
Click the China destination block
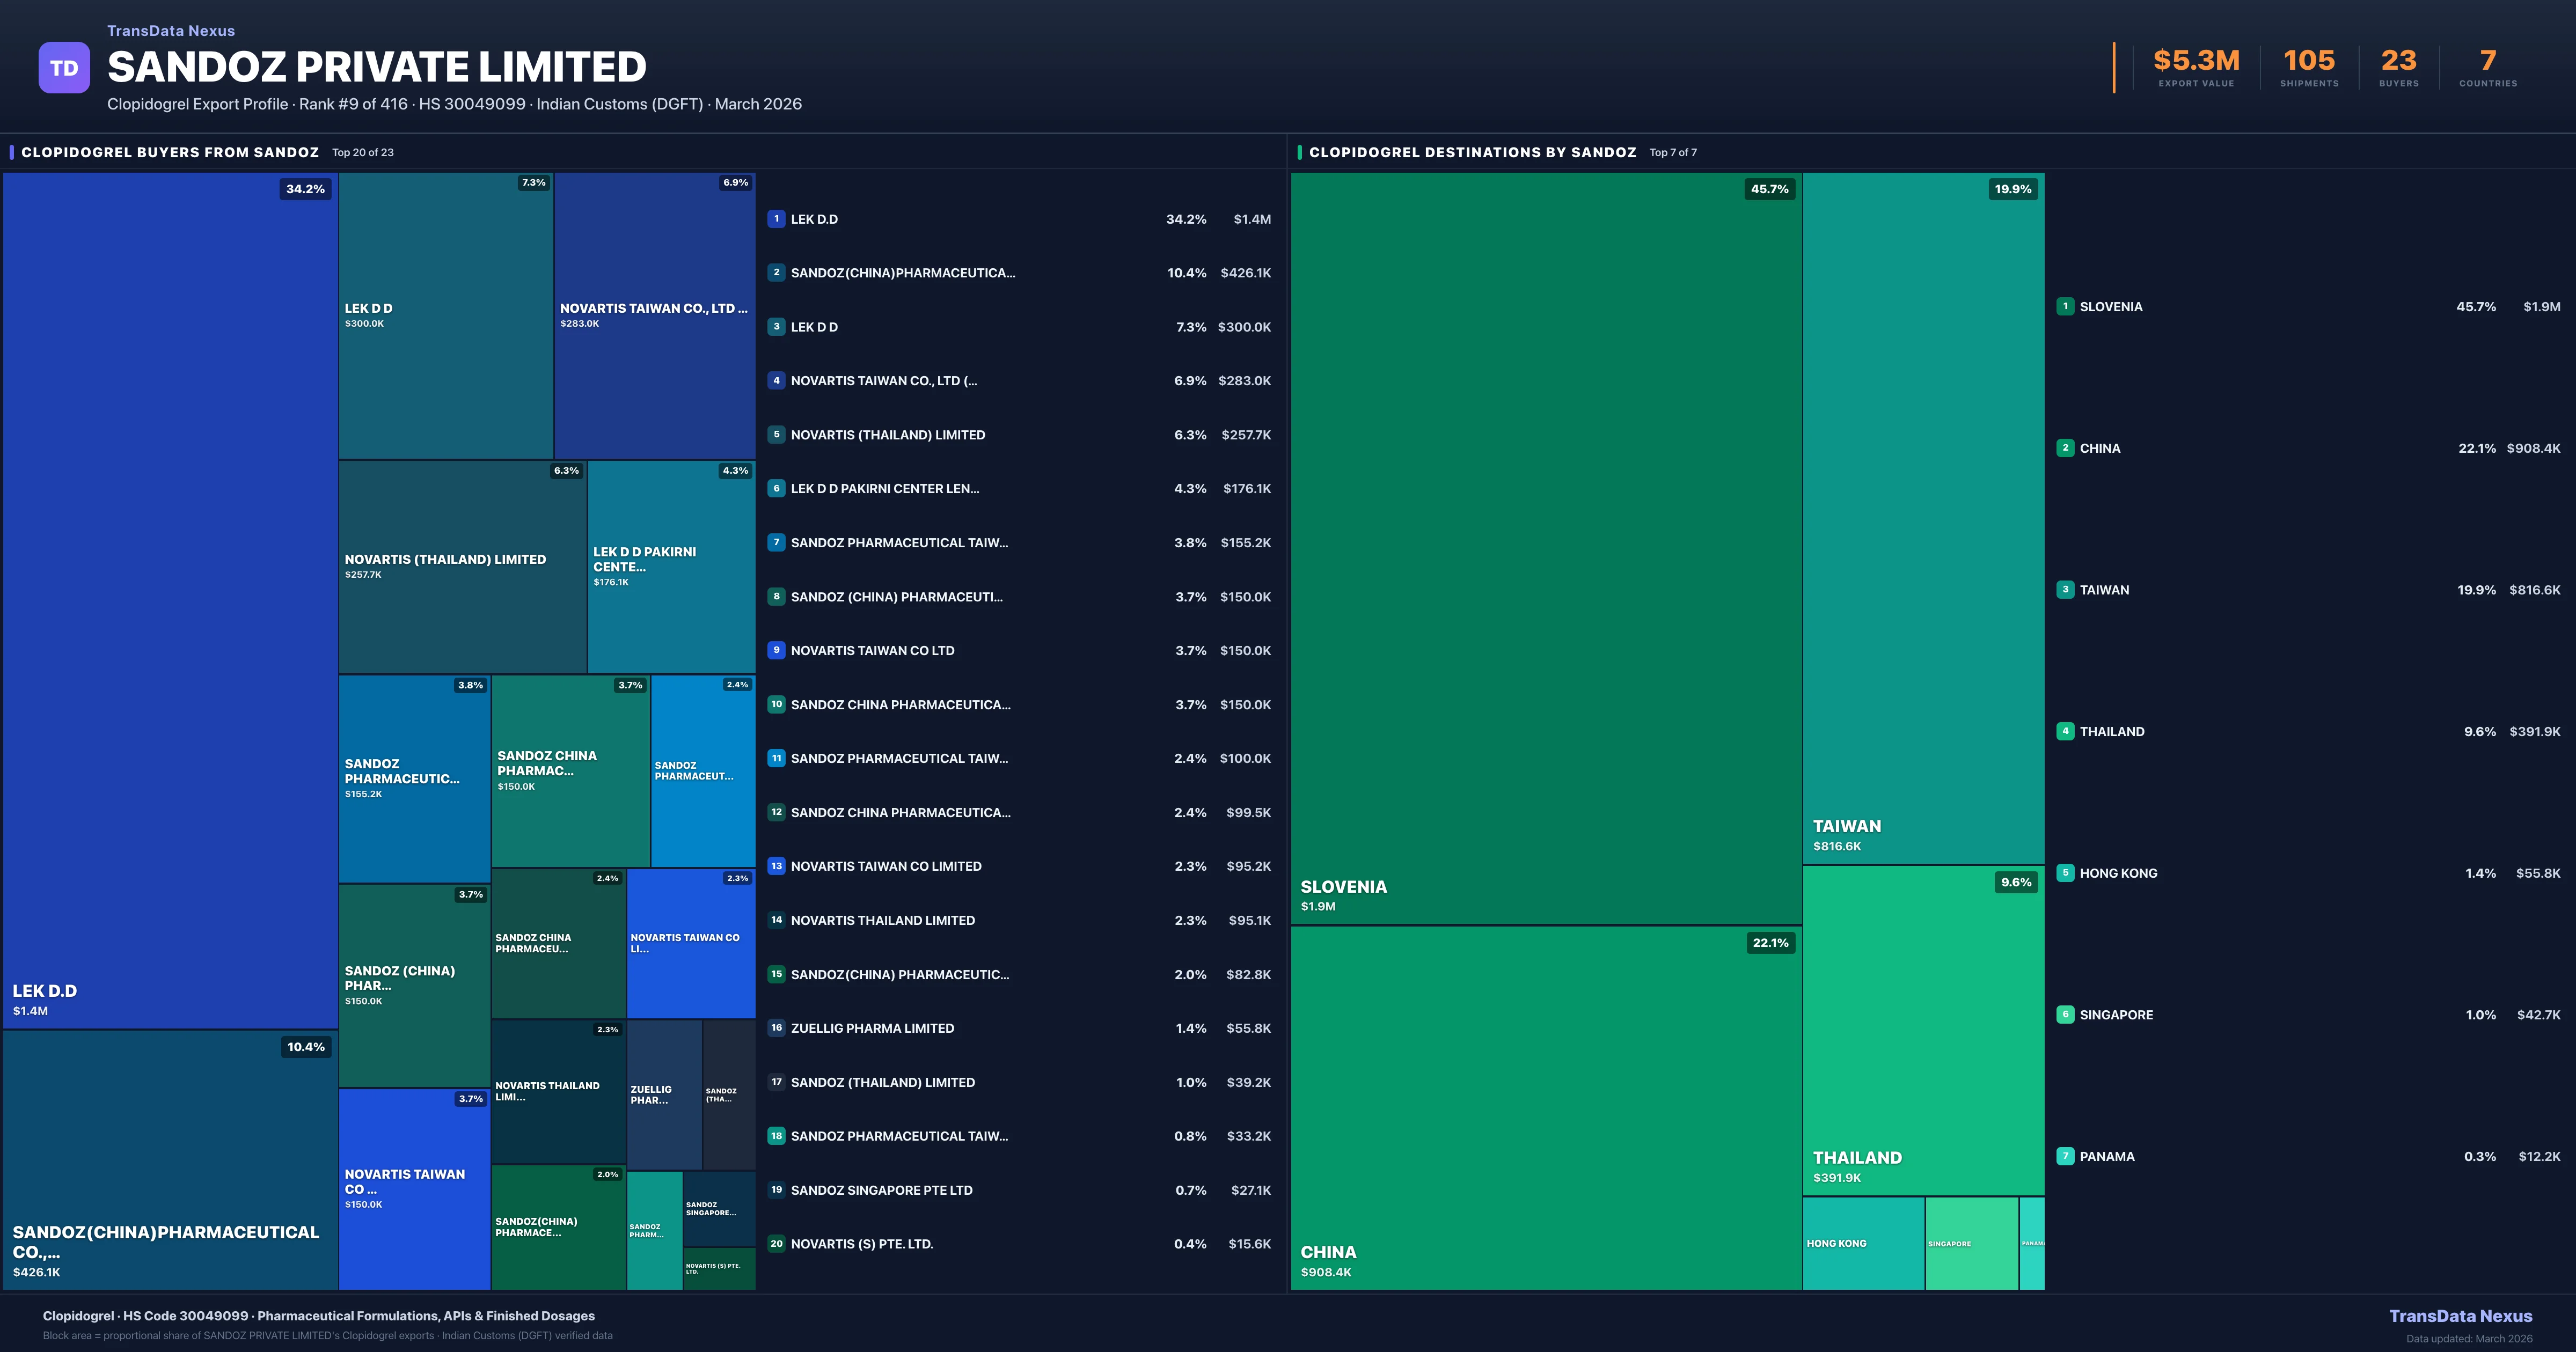point(1546,1108)
